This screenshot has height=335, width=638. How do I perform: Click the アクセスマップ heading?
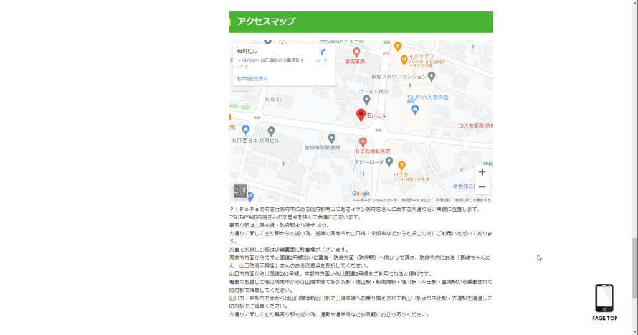tap(266, 22)
